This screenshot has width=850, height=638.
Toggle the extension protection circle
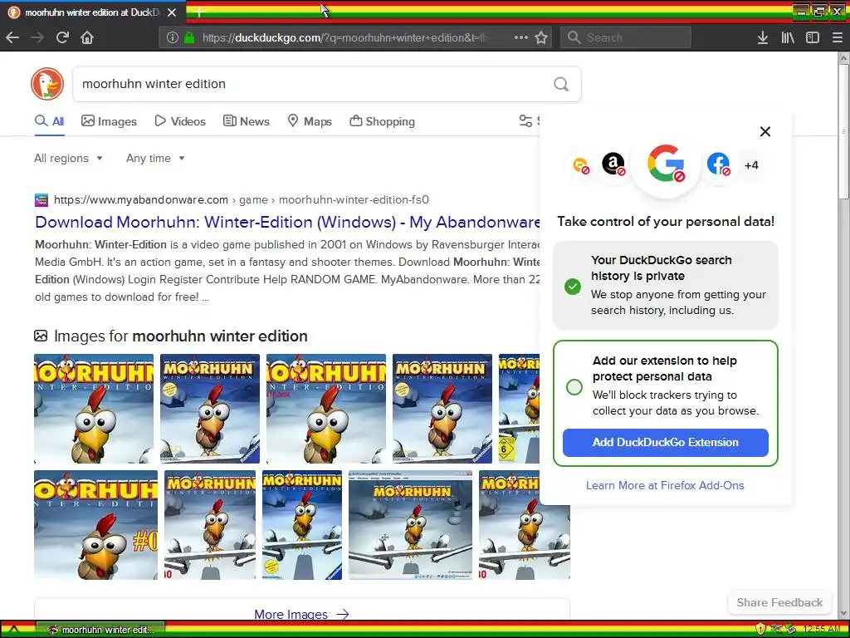click(x=574, y=387)
